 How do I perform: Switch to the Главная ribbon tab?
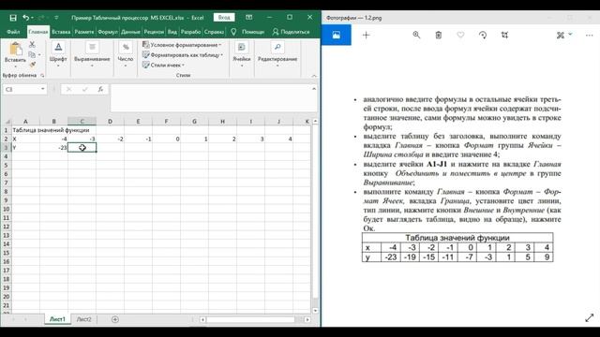[38, 32]
